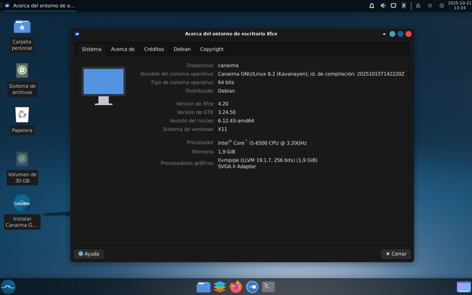
Task: Click the Cerrar button
Action: 396,254
